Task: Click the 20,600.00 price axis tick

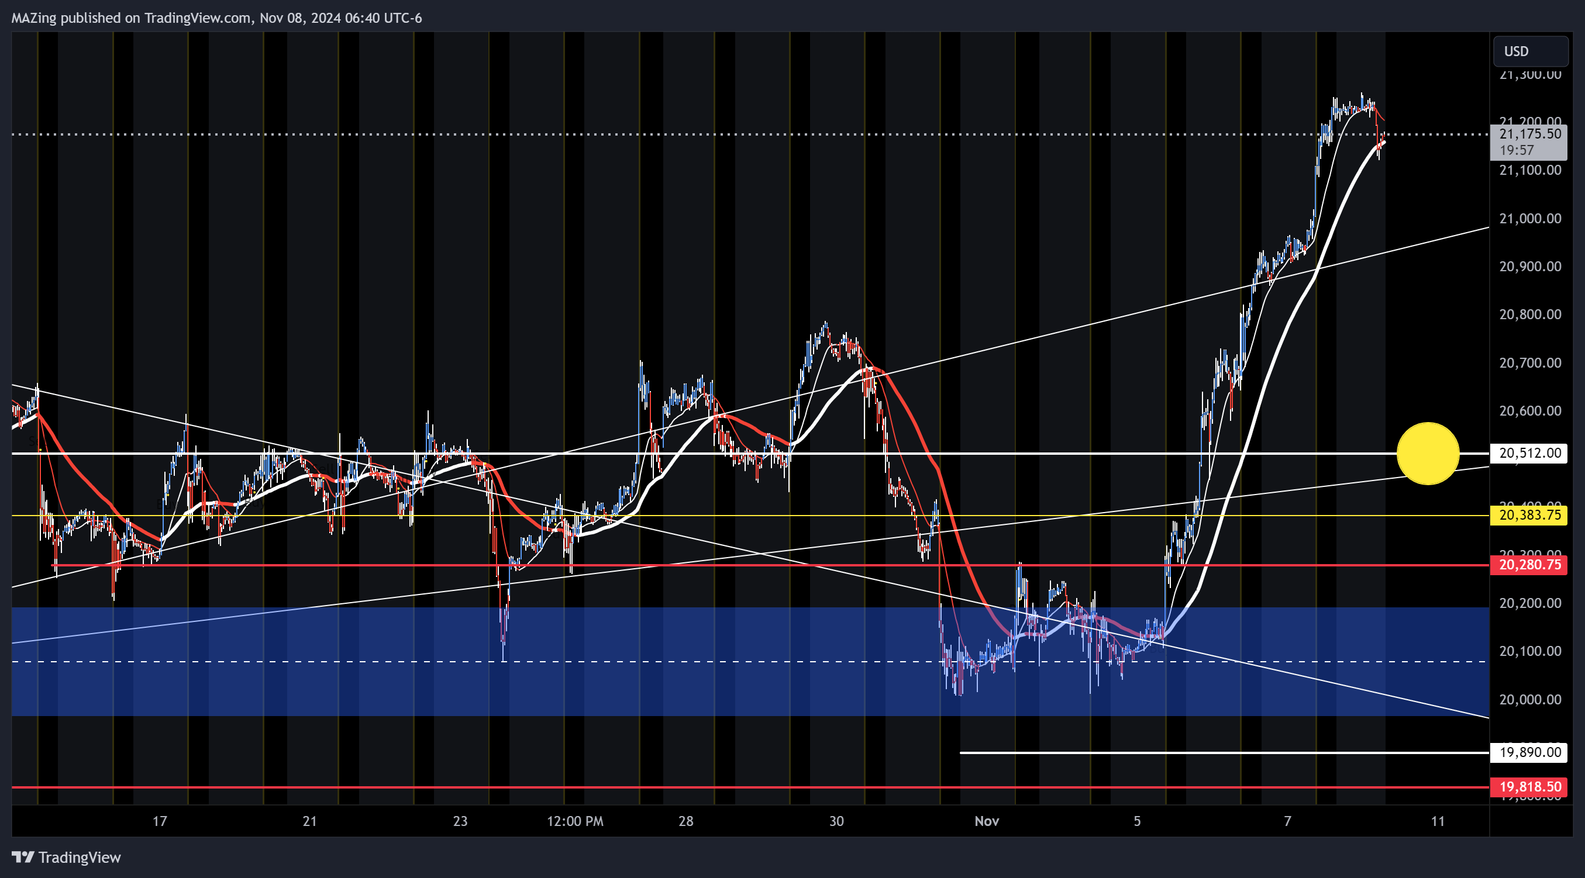Action: (x=1529, y=411)
